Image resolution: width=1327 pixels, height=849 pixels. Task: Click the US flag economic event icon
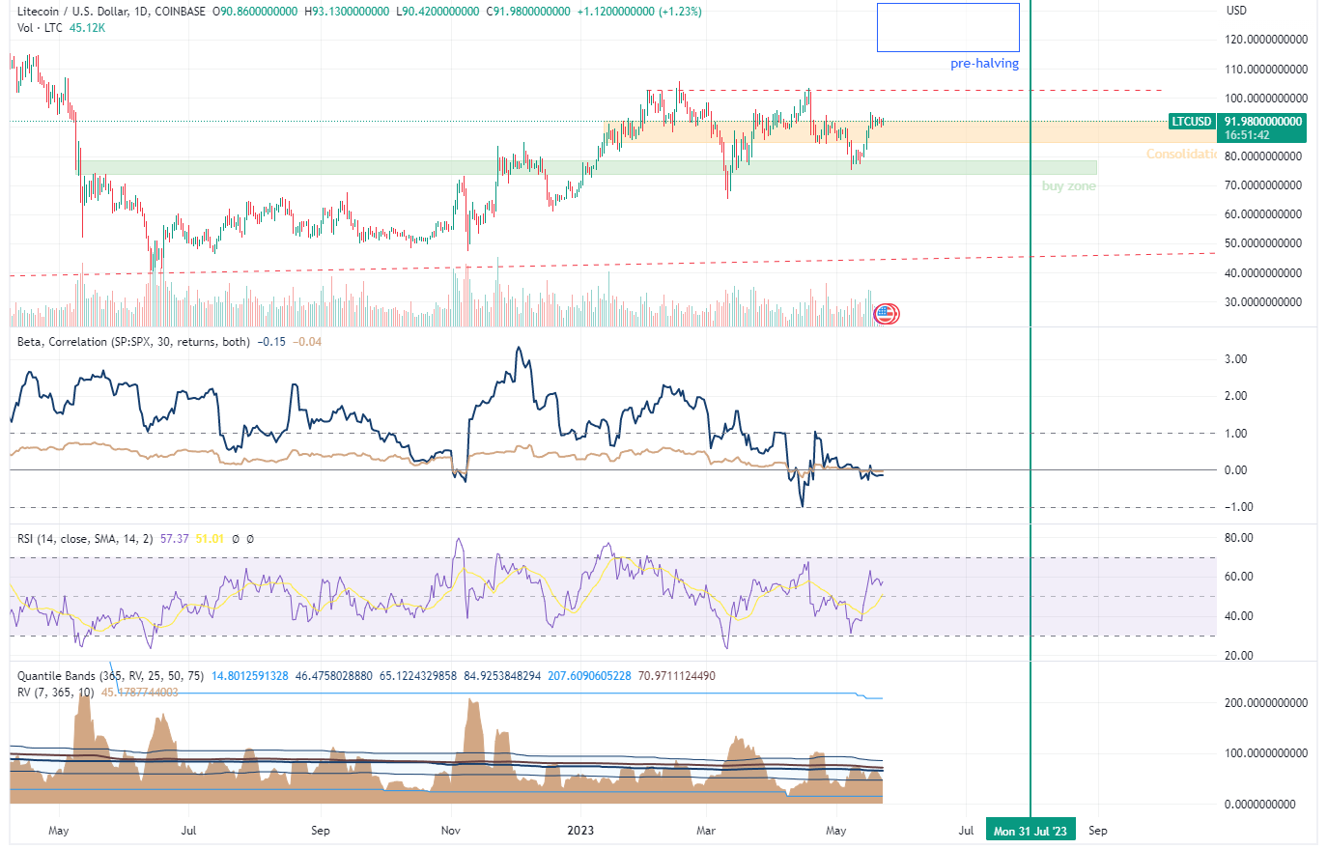pos(886,313)
